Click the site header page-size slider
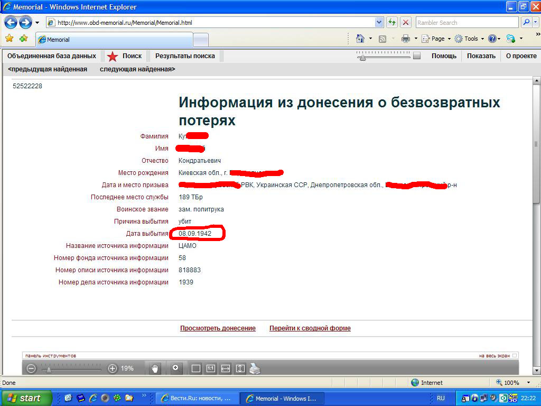541x406 pixels. pyautogui.click(x=384, y=56)
